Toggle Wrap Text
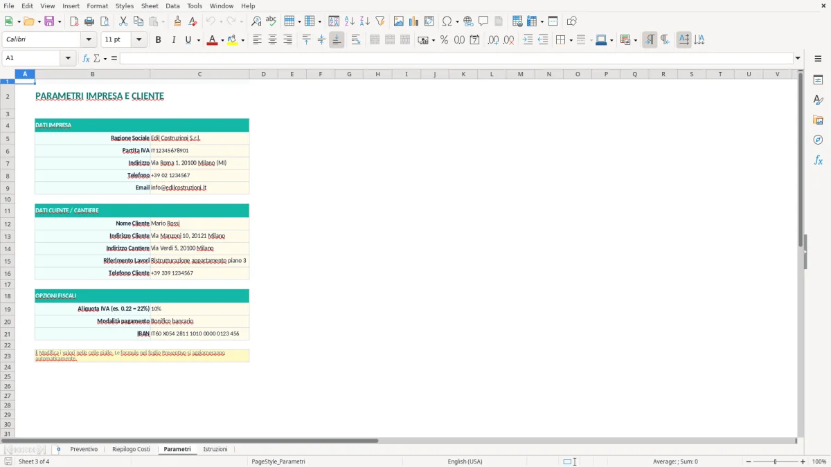The height and width of the screenshot is (467, 831). tap(356, 40)
